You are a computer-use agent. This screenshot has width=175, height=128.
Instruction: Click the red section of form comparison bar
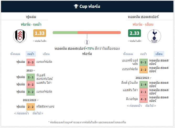(99, 32)
